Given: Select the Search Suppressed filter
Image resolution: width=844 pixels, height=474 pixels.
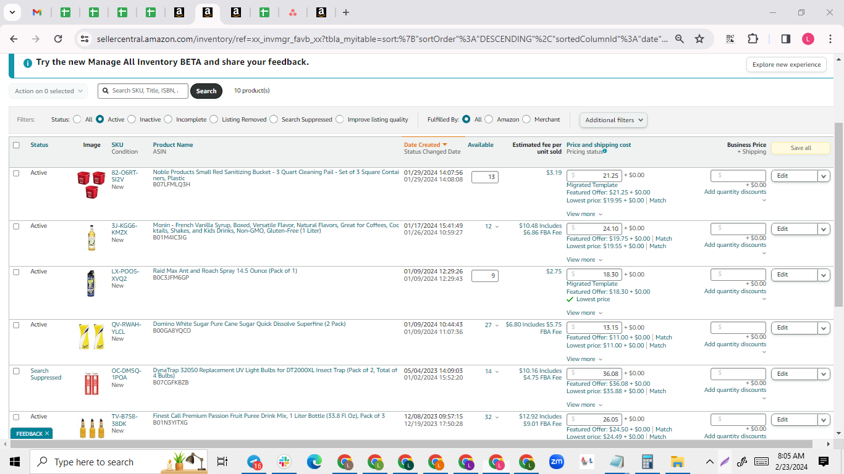Looking at the screenshot, I should (274, 119).
